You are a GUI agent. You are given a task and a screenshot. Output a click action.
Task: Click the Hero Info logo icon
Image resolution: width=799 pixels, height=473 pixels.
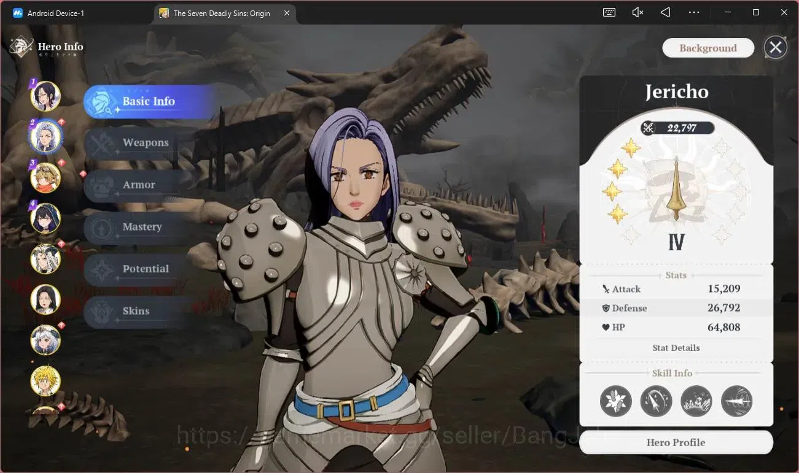click(21, 47)
